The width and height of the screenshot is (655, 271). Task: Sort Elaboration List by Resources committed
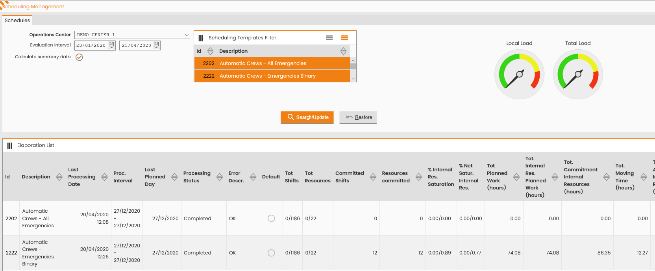419,177
